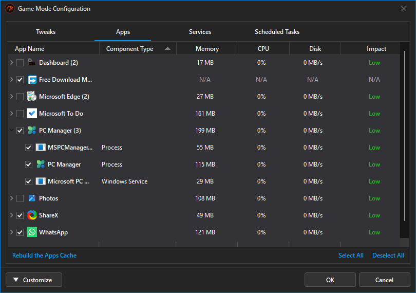
Task: Expand the Photos row
Action: pos(11,198)
